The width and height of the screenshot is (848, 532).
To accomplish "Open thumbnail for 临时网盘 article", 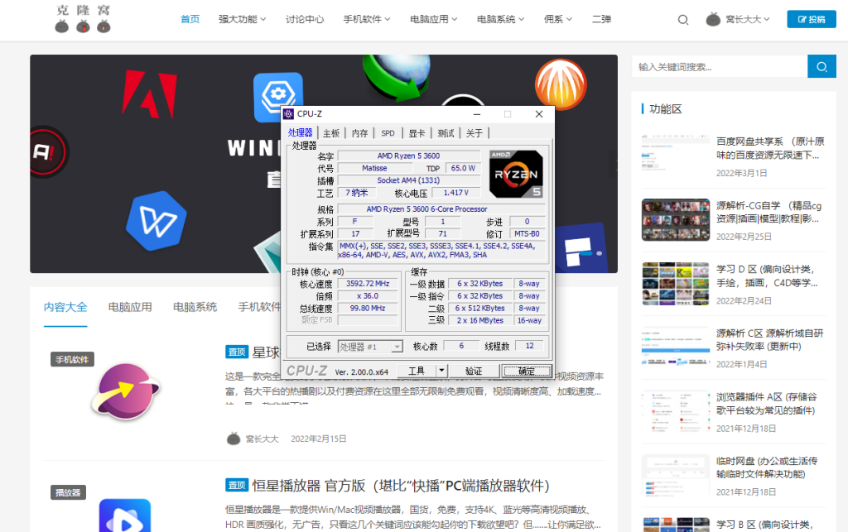I will (x=676, y=475).
